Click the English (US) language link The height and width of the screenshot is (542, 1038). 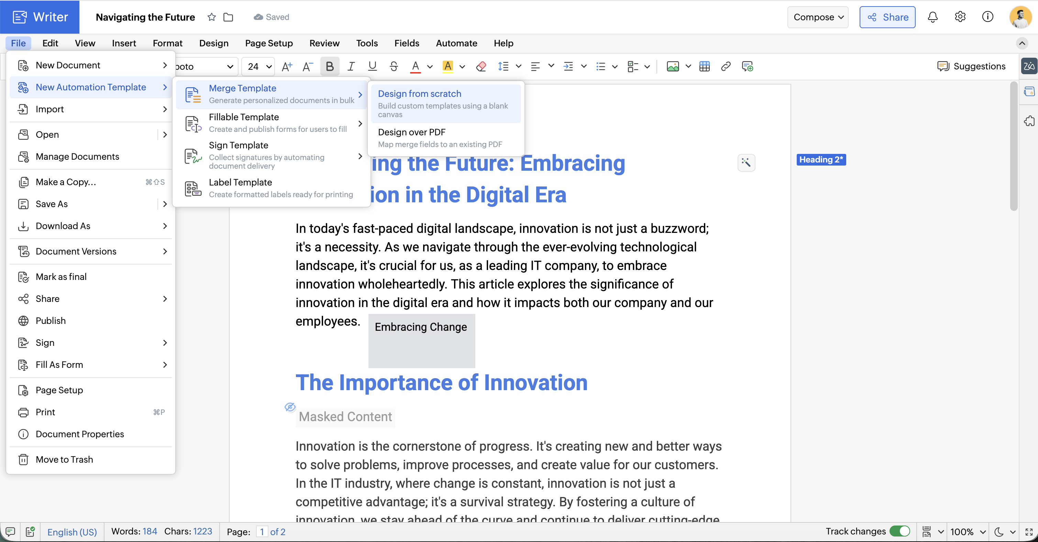72,532
